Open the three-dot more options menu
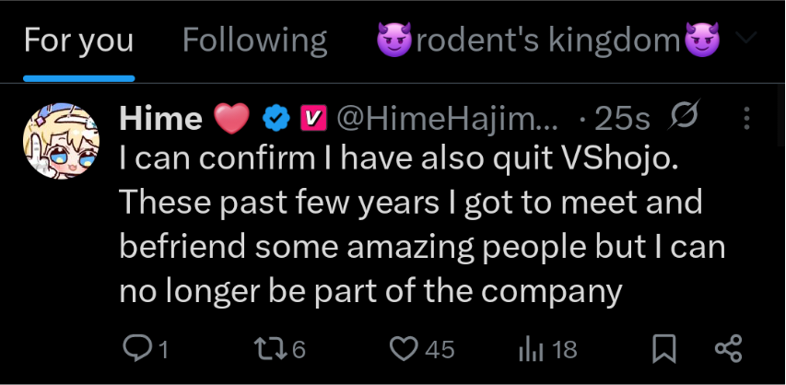Viewport: 786px width, 385px height. point(746,118)
